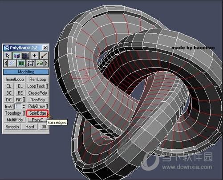The height and width of the screenshot is (180, 223).
Task: Click the InsertLoop button
Action: 15,80
